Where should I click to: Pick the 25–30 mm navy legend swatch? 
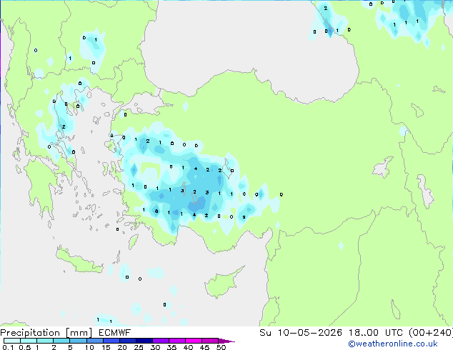click(144, 341)
